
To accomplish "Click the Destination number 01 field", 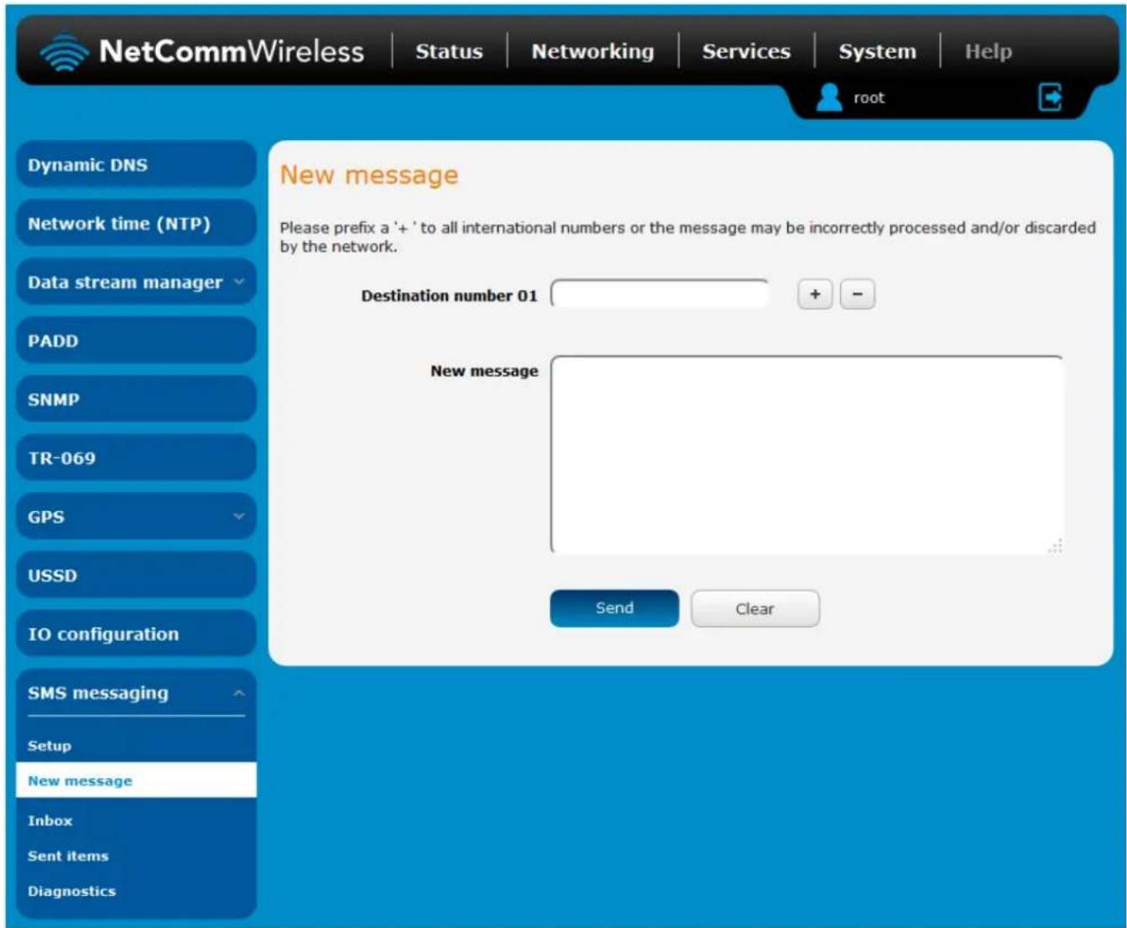I will [x=660, y=295].
